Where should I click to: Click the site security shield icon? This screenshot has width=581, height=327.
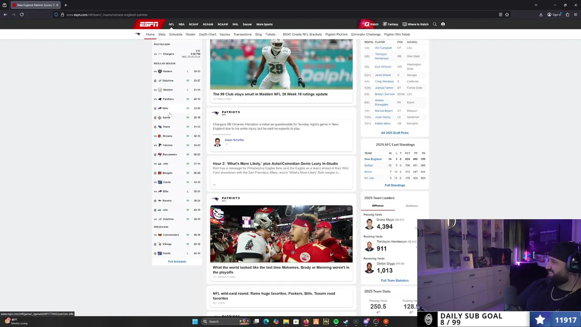coord(56,15)
